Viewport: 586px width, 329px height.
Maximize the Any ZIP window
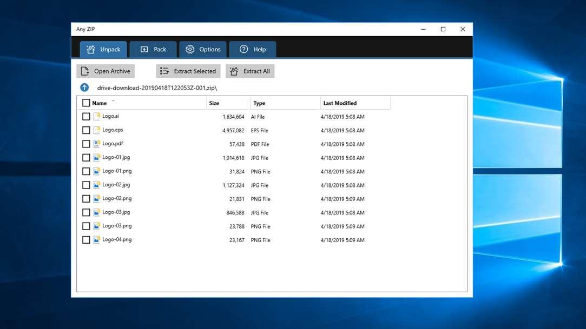click(443, 29)
